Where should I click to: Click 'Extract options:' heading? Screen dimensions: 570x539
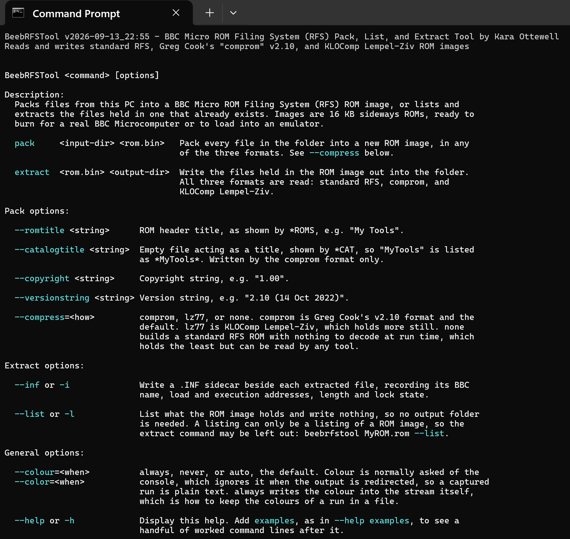(x=44, y=366)
